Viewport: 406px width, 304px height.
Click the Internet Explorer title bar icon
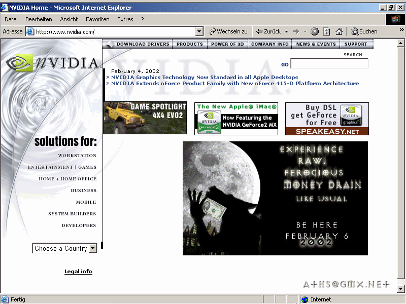pyautogui.click(x=5, y=7)
